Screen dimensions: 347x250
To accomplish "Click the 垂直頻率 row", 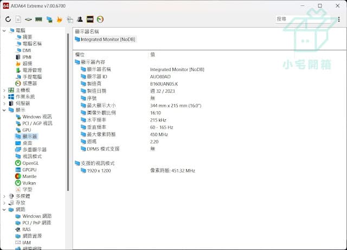I will click(x=97, y=127).
